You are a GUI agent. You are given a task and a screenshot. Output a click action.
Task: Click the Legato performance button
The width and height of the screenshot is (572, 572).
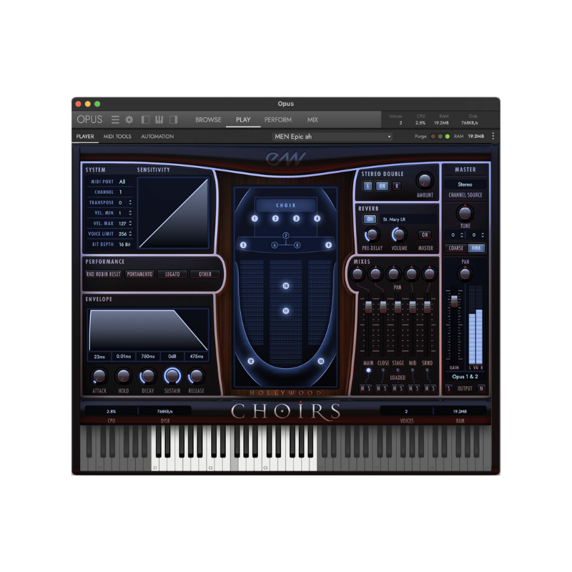[x=172, y=275]
